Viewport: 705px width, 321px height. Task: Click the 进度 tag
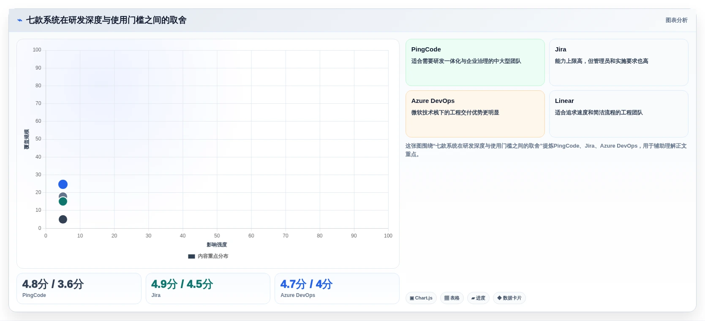point(478,298)
